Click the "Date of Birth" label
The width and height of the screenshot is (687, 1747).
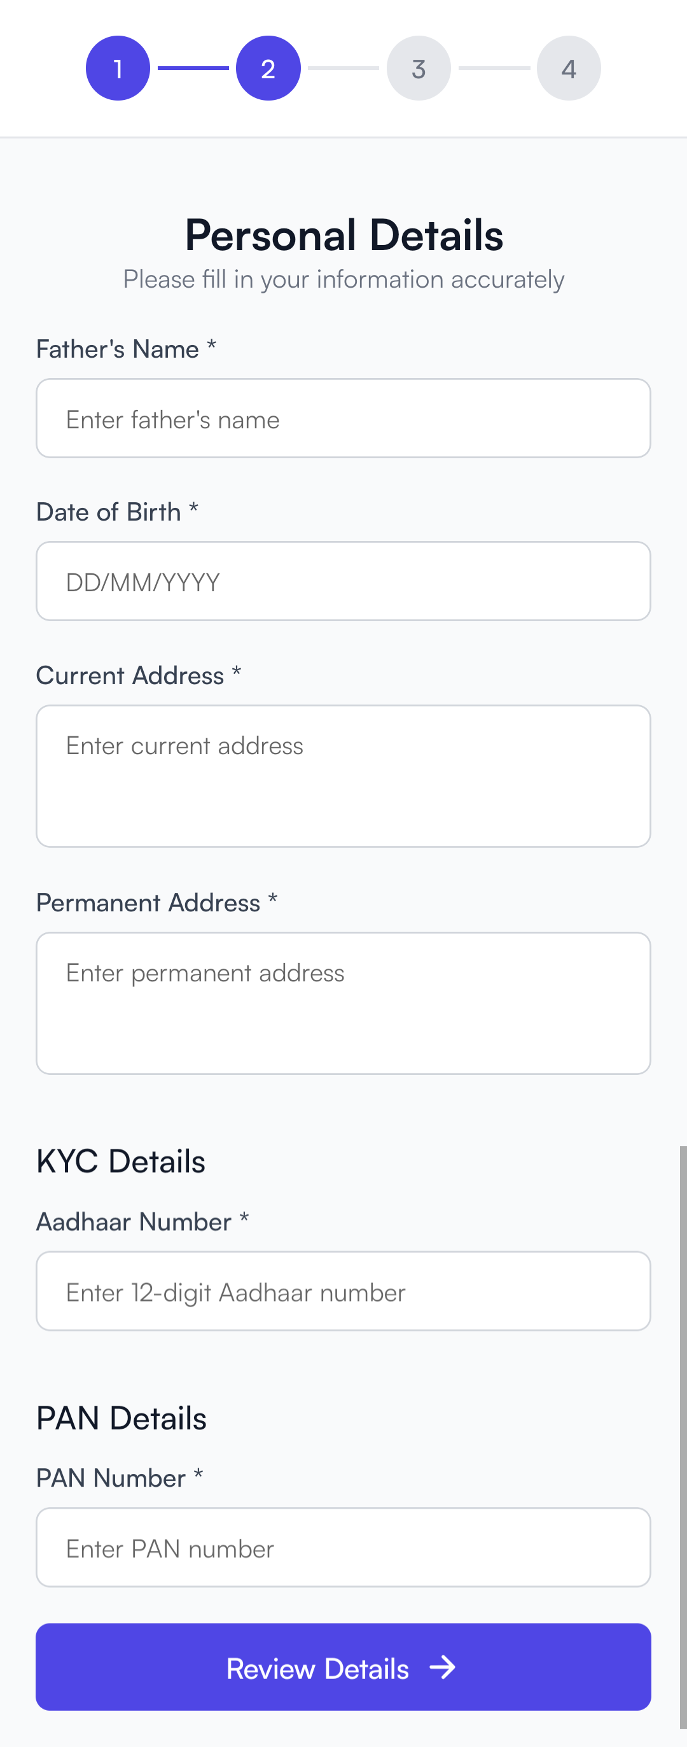[109, 512]
